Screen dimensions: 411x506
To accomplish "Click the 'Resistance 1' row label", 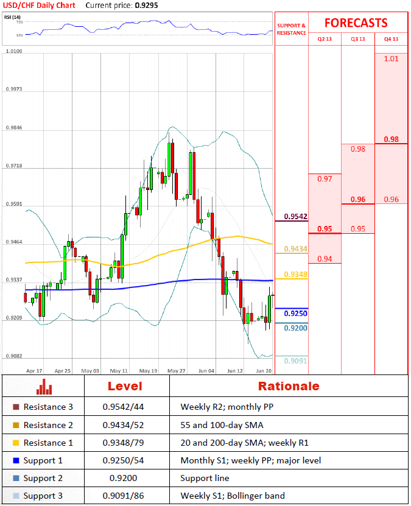I will pos(48,443).
